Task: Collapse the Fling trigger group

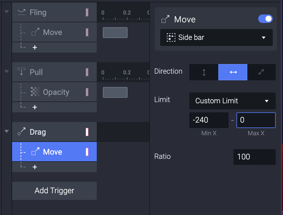Action: pos(7,12)
